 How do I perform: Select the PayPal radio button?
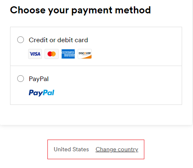21,79
